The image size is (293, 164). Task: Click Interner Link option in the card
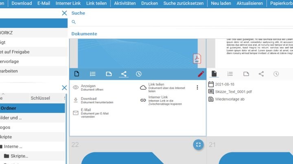pos(165,100)
